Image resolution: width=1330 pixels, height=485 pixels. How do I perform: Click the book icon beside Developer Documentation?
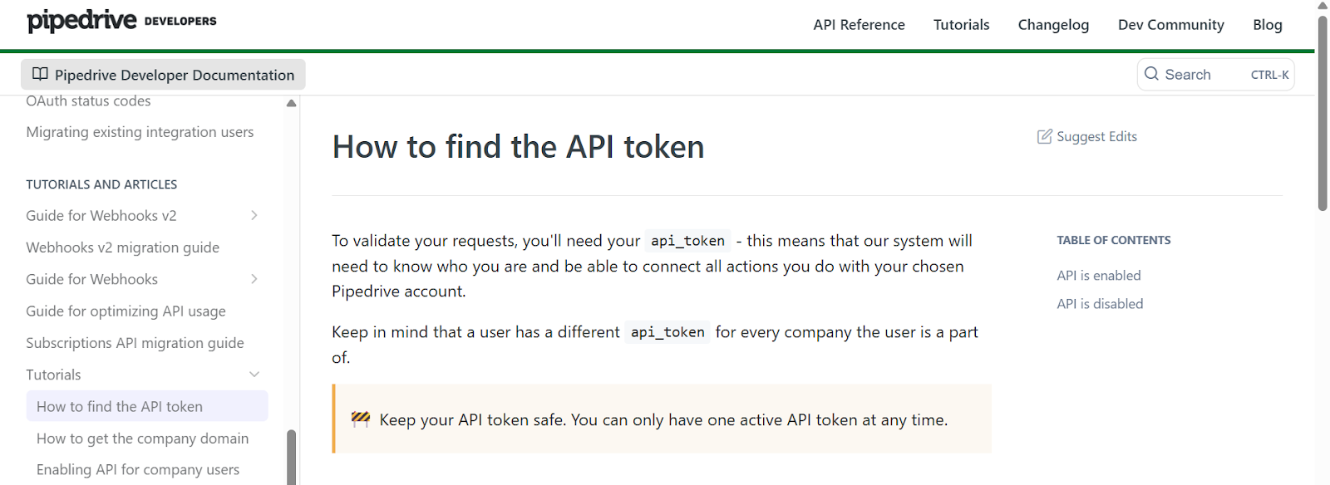(x=40, y=74)
